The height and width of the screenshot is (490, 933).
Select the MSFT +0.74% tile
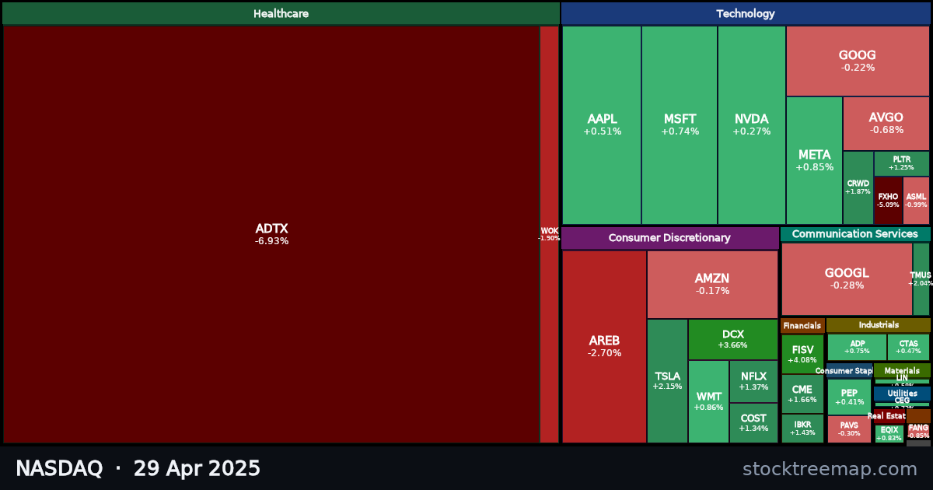pos(680,125)
